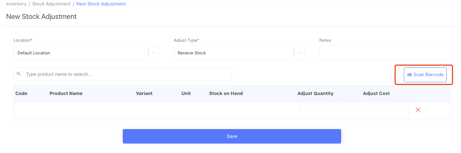The height and width of the screenshot is (153, 461).
Task: Go to Inventory breadcrumb
Action: [16, 4]
